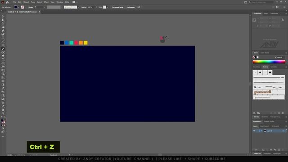Open the Graphic Style dropdown arrow
Screen dimensions: 288x162
coord(108,7)
